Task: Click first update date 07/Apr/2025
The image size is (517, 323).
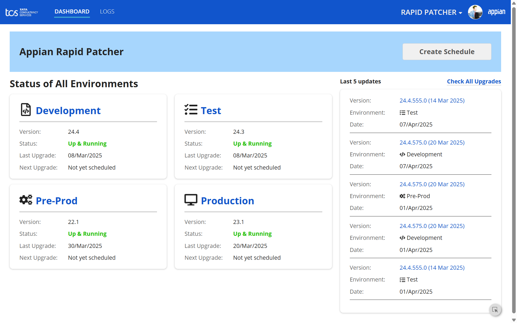Action: [x=416, y=124]
